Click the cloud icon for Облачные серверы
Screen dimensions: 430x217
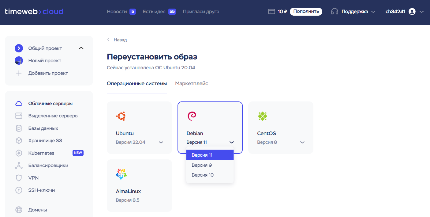(19, 104)
